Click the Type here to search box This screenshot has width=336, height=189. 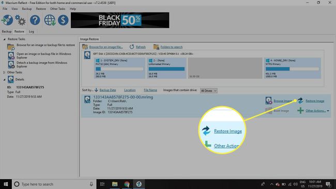[54, 184]
